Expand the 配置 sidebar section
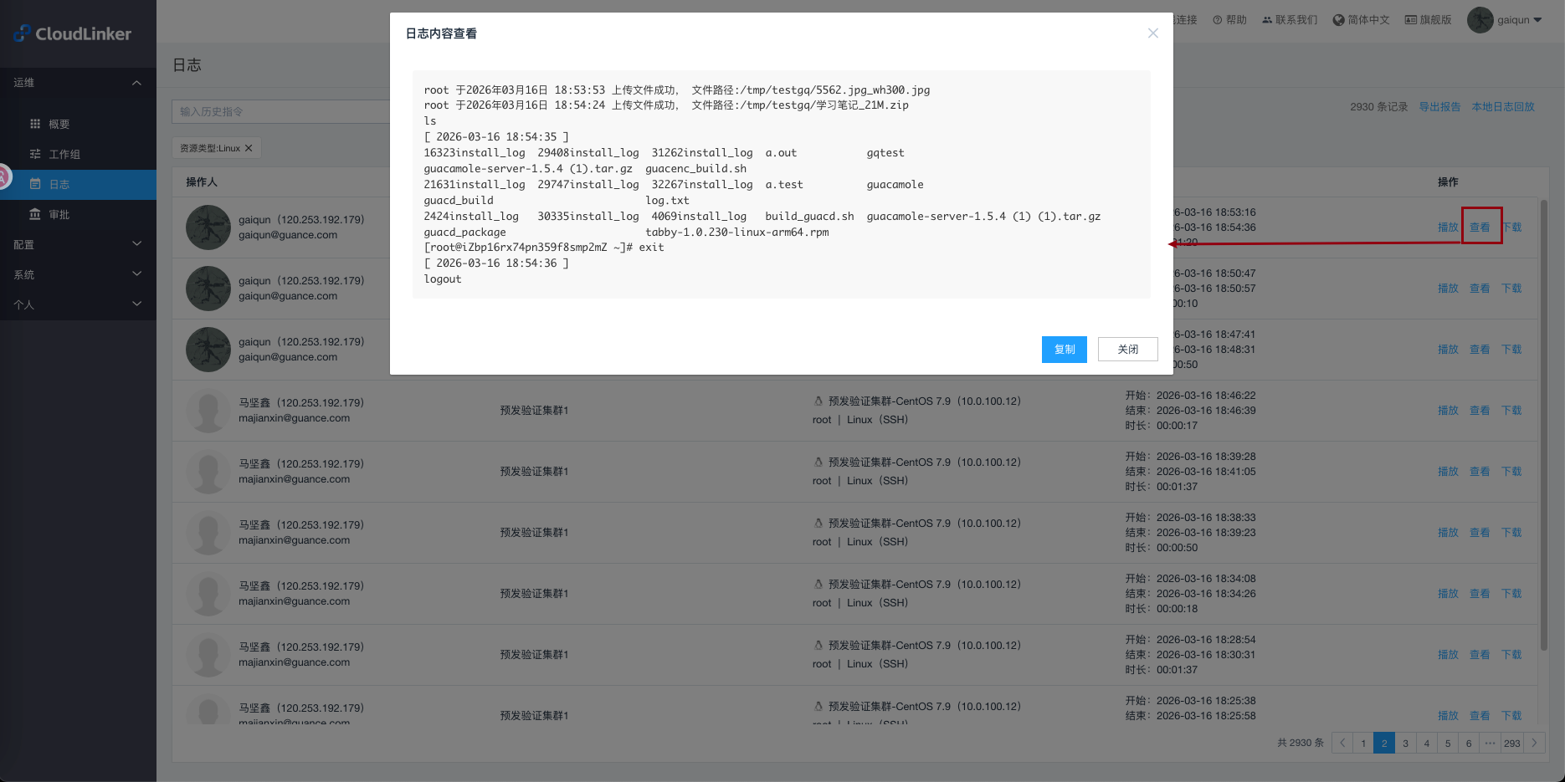 pyautogui.click(x=136, y=244)
